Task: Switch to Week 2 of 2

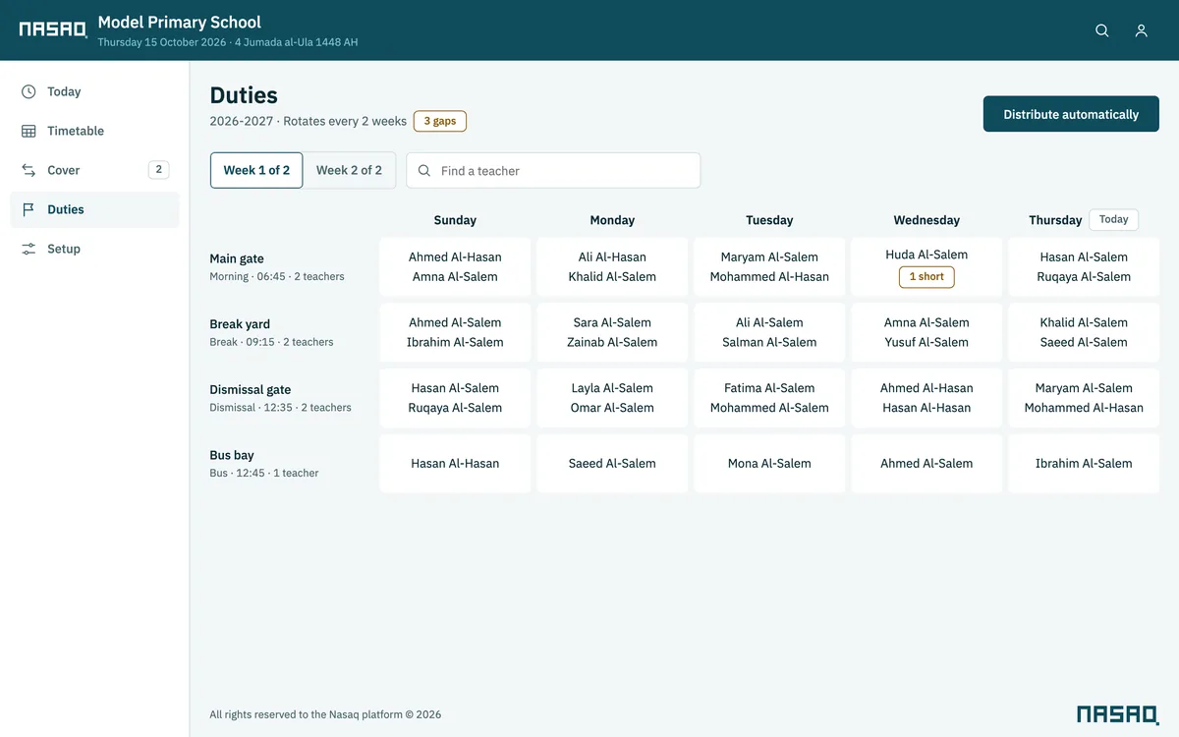Action: pyautogui.click(x=349, y=170)
